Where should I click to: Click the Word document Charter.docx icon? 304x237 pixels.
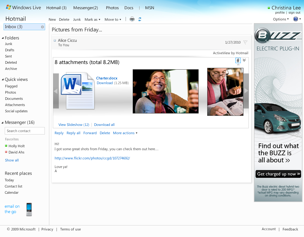point(78,91)
